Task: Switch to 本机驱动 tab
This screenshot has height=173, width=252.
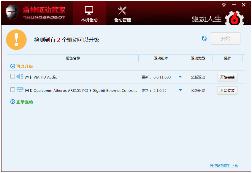Action: [89, 13]
